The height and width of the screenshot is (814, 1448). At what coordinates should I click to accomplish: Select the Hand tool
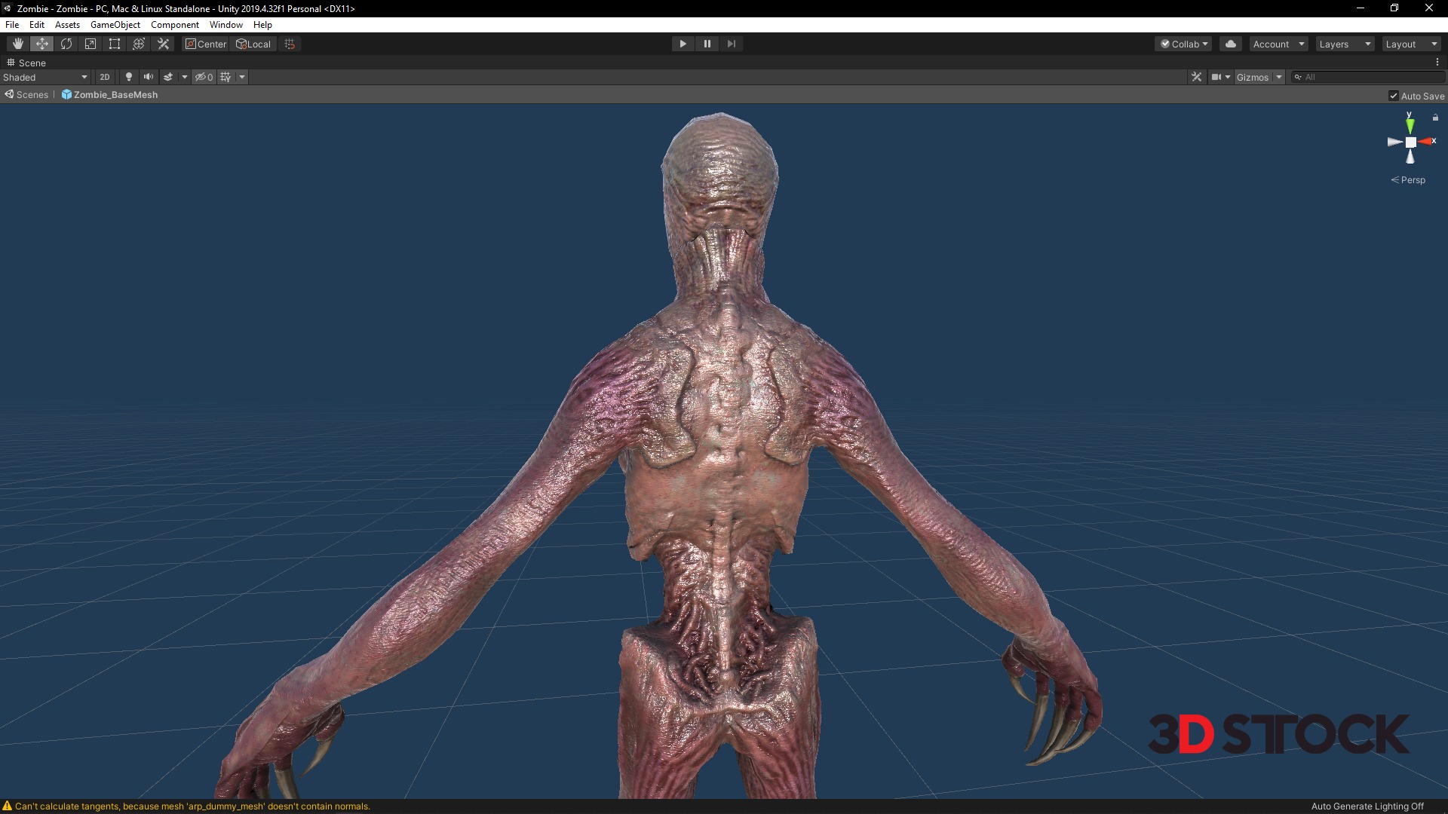(x=18, y=44)
